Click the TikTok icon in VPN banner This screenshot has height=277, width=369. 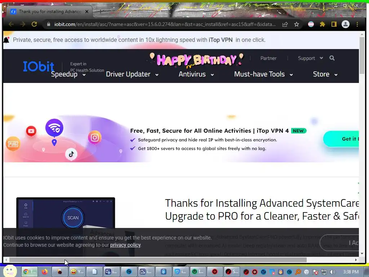(x=71, y=154)
